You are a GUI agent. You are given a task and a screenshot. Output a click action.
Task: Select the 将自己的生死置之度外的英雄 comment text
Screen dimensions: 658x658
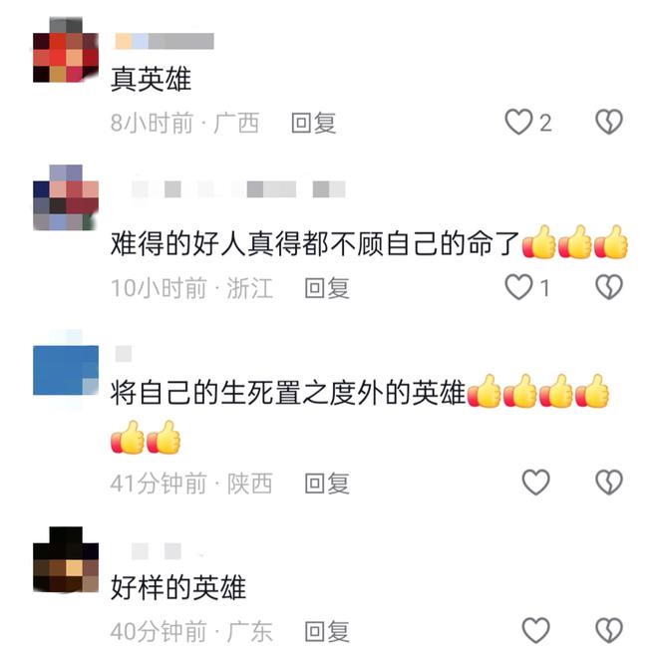[360, 414]
